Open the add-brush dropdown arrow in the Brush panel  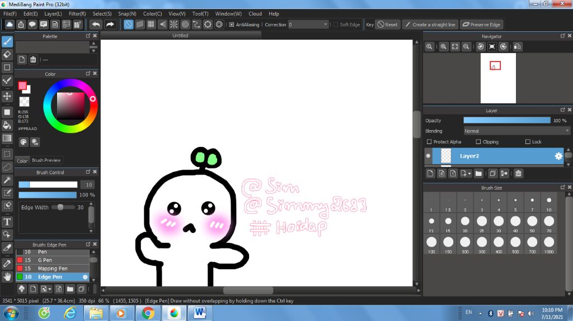(50, 289)
